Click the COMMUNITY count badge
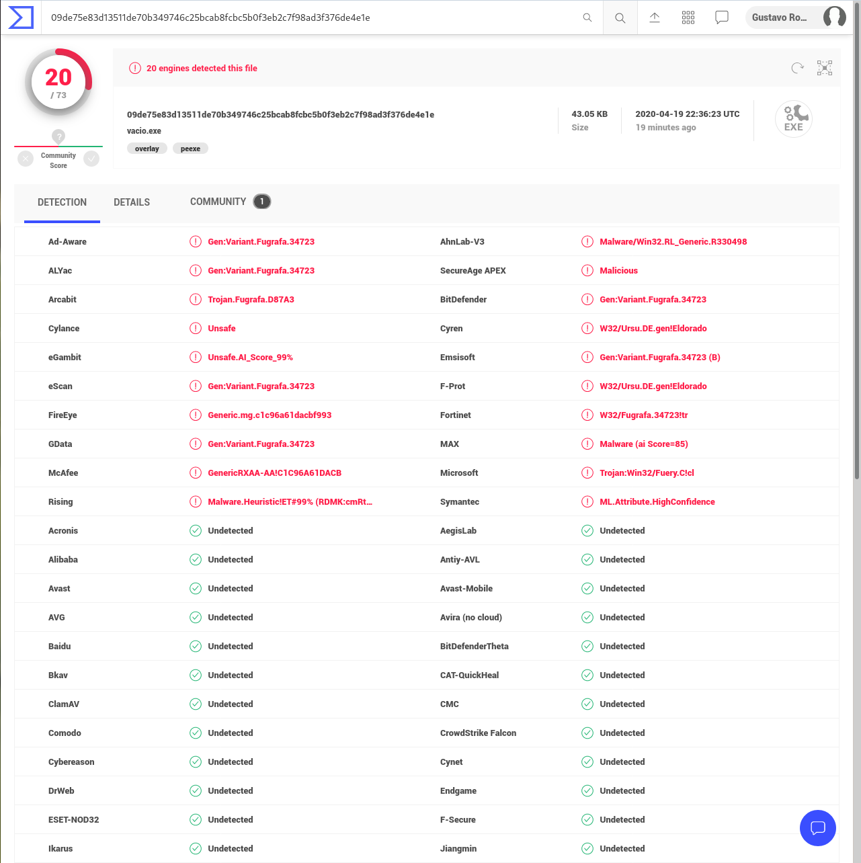This screenshot has width=861, height=863. 262,202
